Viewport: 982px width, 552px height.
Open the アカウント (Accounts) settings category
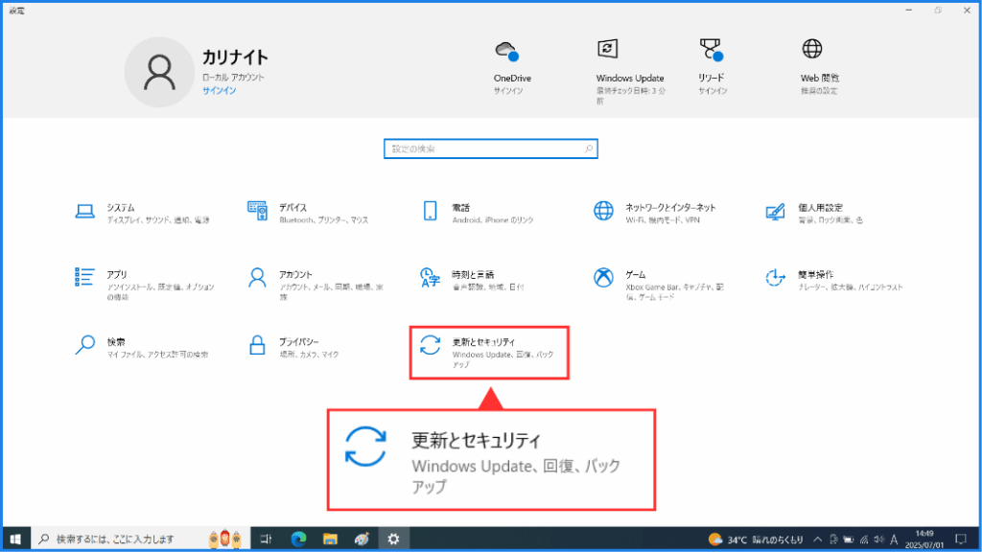point(316,285)
